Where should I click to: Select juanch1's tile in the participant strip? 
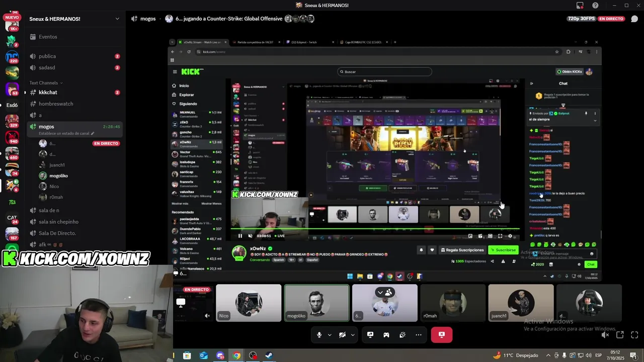[x=521, y=303]
